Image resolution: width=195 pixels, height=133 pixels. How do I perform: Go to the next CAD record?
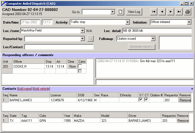171,12
